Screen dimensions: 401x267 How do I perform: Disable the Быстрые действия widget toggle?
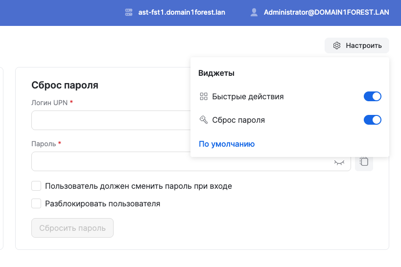click(x=372, y=97)
